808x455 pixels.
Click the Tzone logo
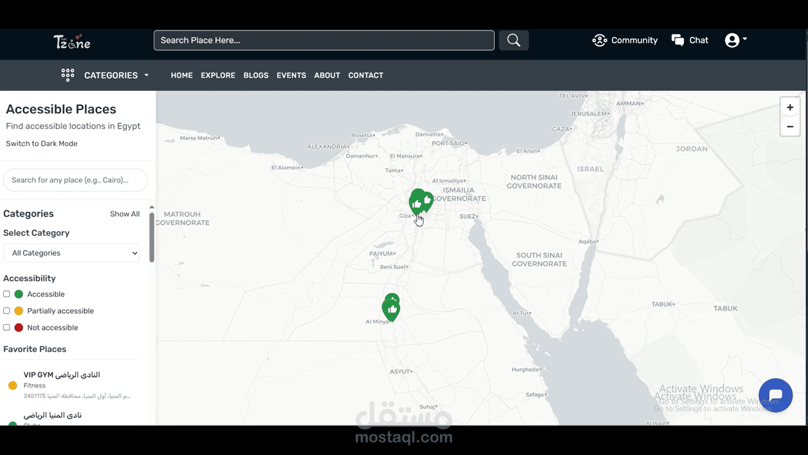[x=72, y=42]
